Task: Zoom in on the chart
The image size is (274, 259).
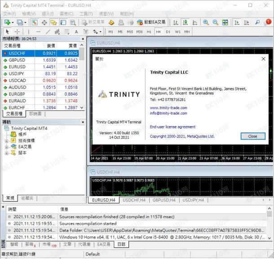Action: pyautogui.click(x=206, y=22)
